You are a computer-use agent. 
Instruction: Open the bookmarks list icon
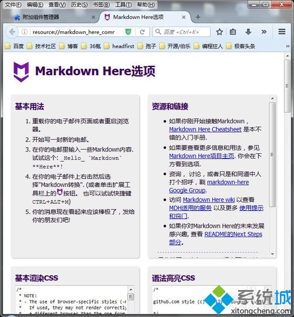tap(233, 32)
